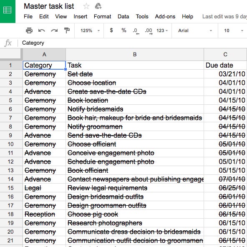Click the formula bar containing Category
Image resolution: width=247 pixels, height=247 pixels.
point(132,43)
